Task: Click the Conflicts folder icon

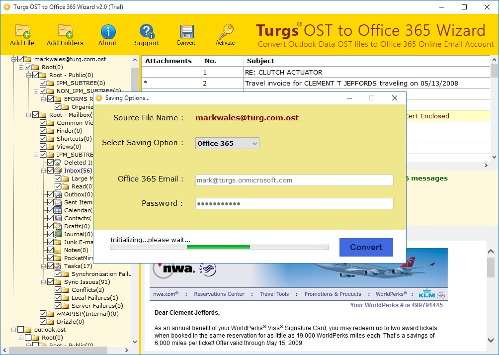Action: pos(65,290)
